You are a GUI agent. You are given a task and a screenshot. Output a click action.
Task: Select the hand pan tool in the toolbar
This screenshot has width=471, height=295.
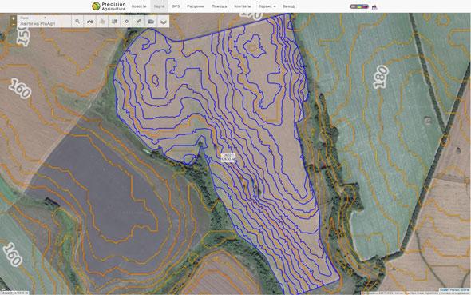click(x=102, y=22)
